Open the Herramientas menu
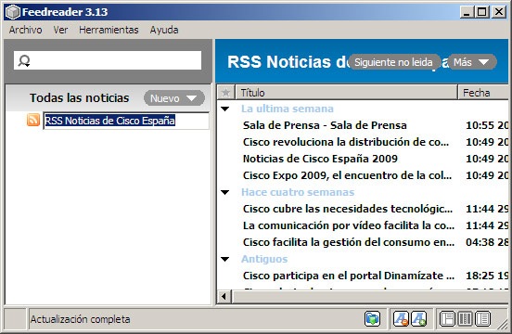 [109, 30]
